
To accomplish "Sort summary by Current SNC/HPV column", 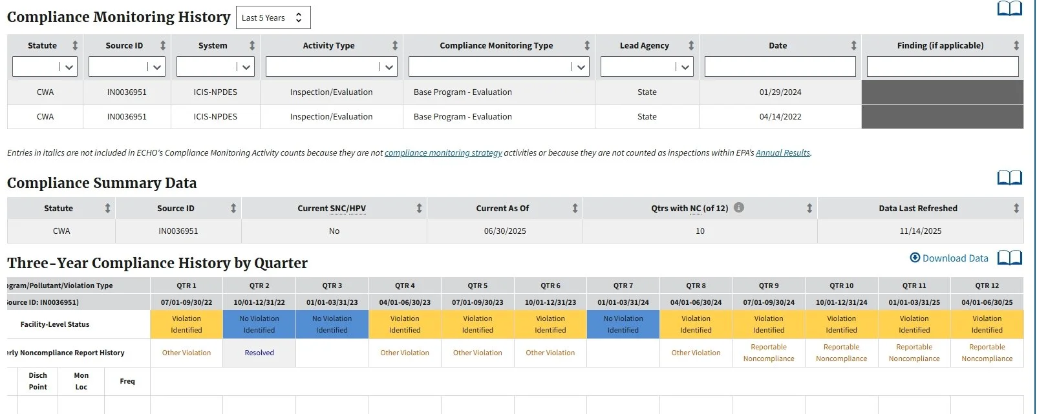I will pyautogui.click(x=419, y=208).
